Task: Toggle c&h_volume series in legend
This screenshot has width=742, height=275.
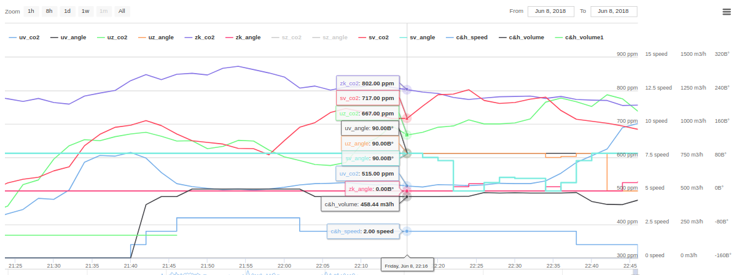Action: [521, 37]
